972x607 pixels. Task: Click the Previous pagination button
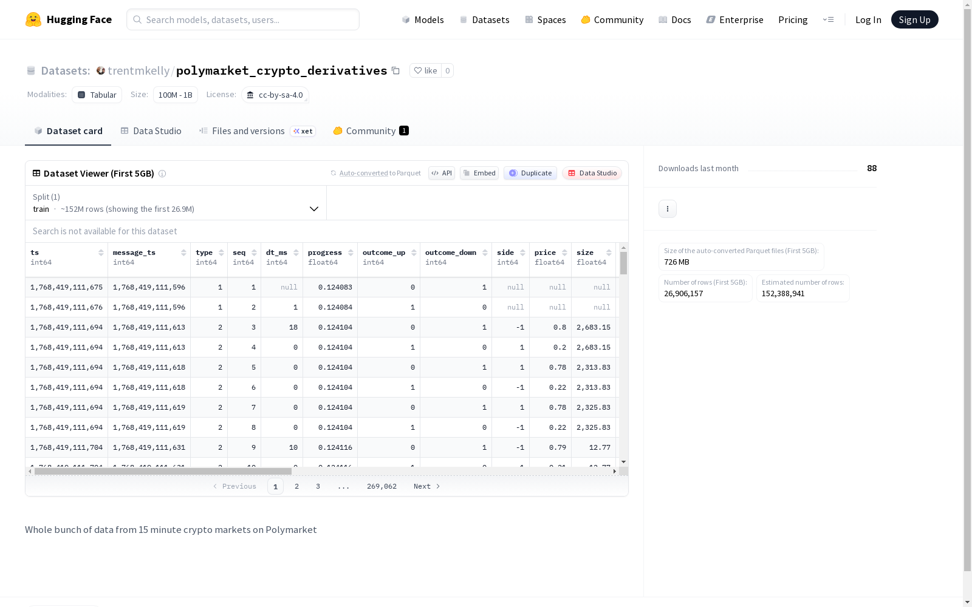[x=234, y=486]
